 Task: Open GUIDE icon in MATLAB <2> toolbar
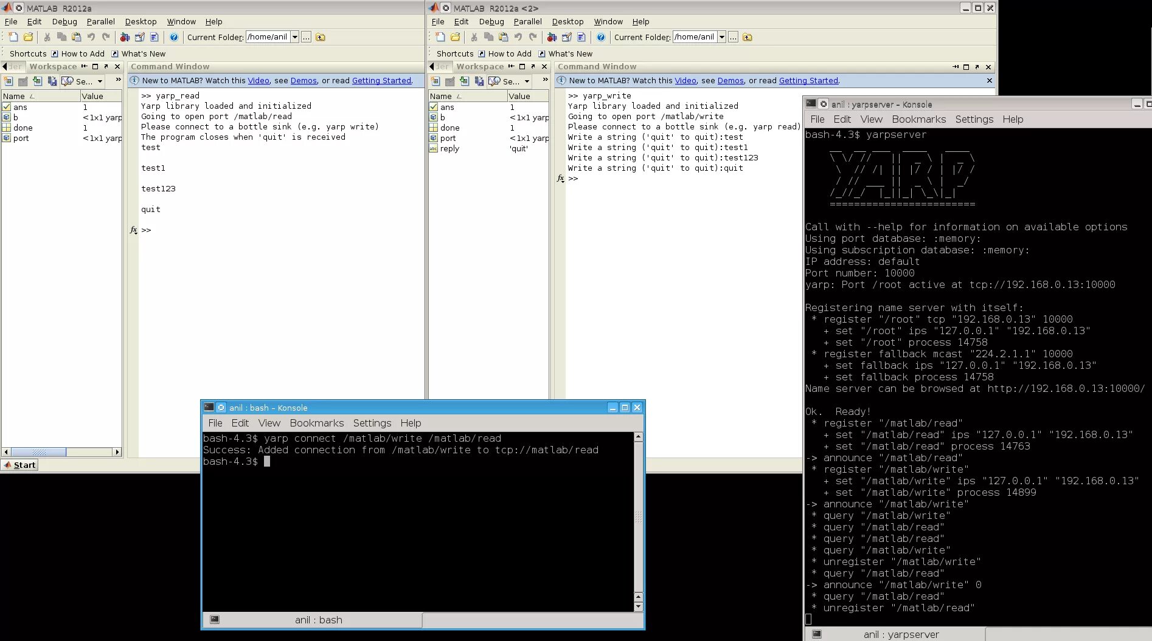[567, 37]
